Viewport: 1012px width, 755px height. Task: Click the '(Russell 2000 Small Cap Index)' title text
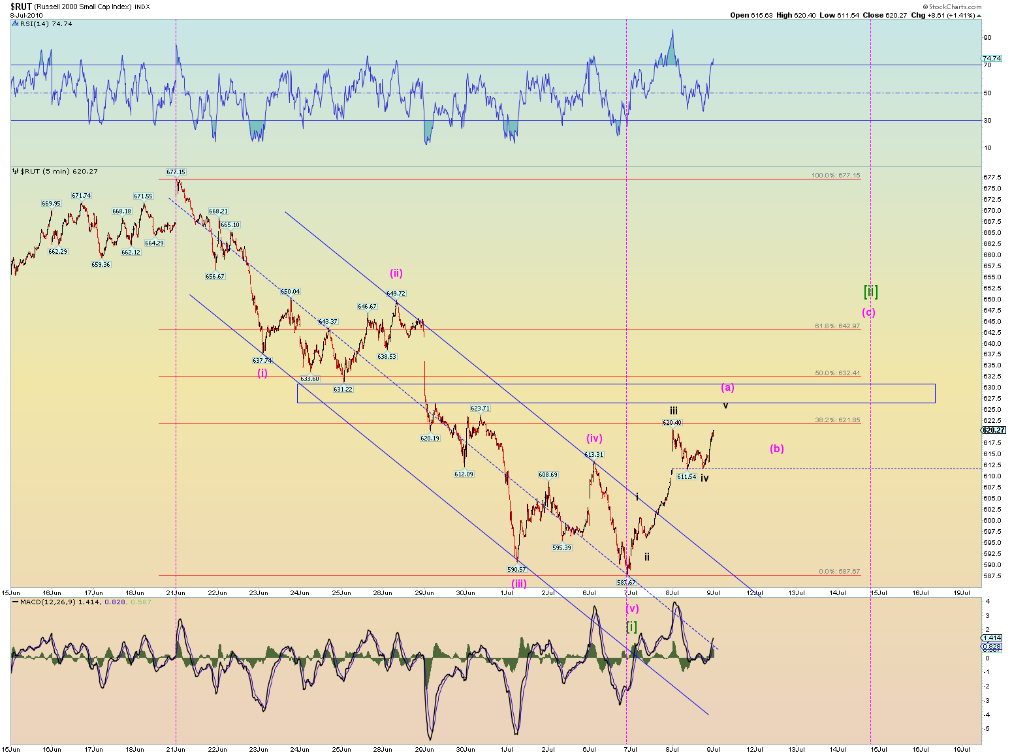(83, 7)
